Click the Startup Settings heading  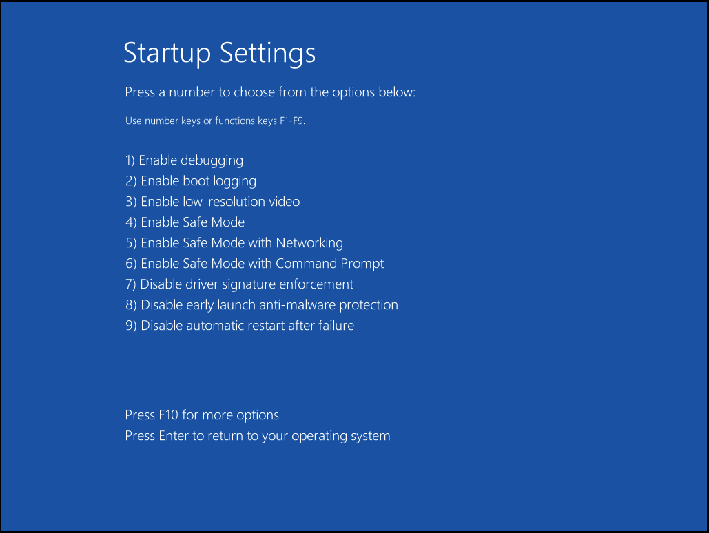pyautogui.click(x=219, y=53)
